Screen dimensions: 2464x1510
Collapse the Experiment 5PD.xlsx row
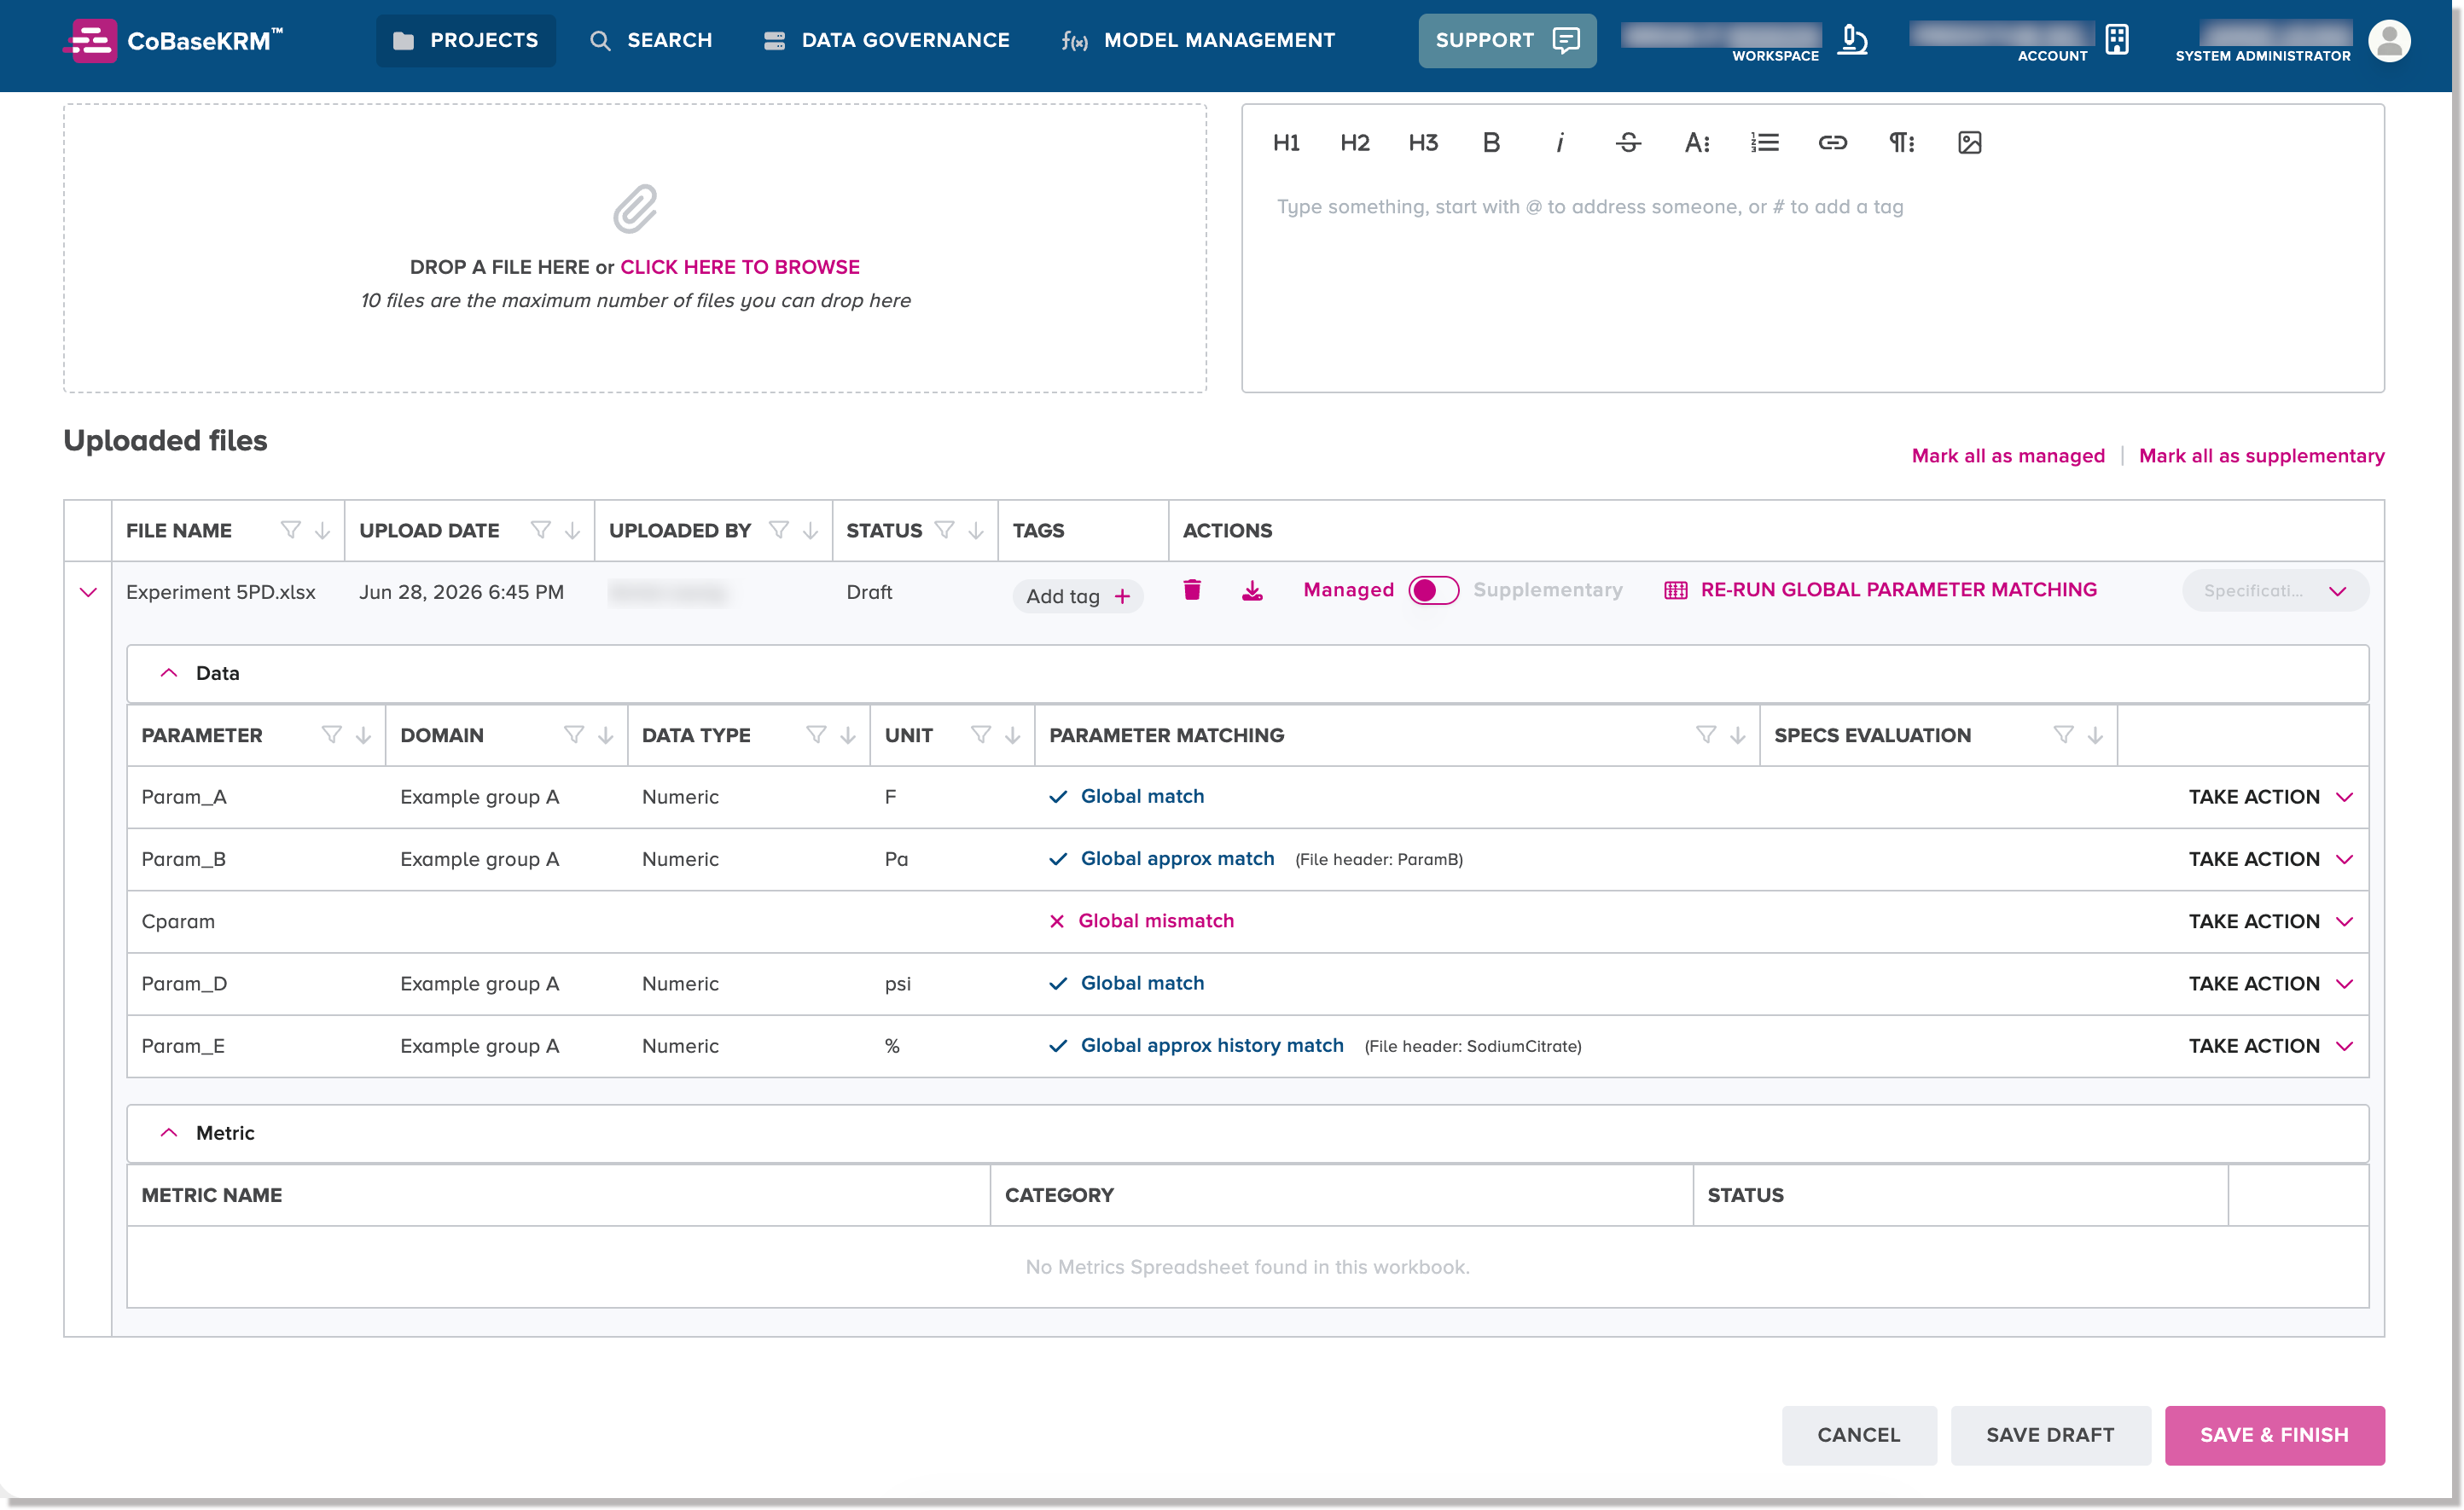88,592
